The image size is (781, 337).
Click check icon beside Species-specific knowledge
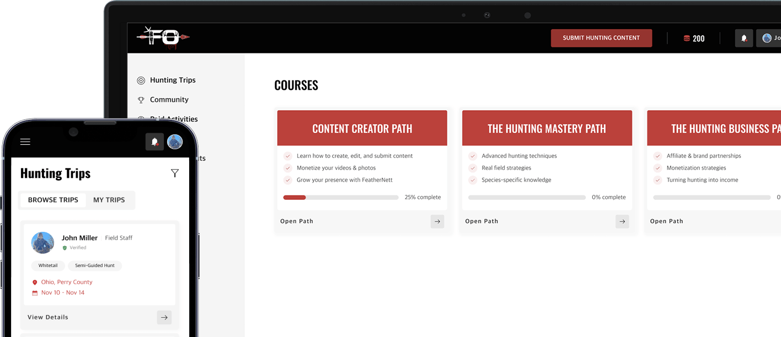472,180
